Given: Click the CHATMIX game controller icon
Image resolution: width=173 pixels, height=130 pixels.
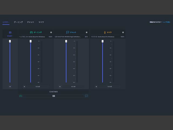Looking at the screenshot, I should click(x=21, y=96).
